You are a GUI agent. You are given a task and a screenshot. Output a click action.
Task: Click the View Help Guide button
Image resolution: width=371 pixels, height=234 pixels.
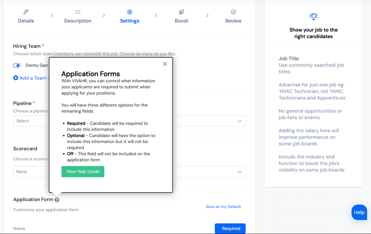(83, 172)
